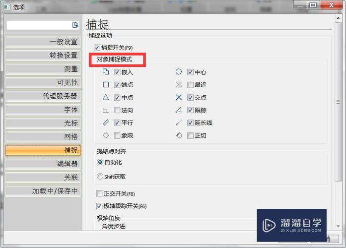The image size is (346, 248).
Task: Click the 选项 window title icon
Action: coord(7,7)
